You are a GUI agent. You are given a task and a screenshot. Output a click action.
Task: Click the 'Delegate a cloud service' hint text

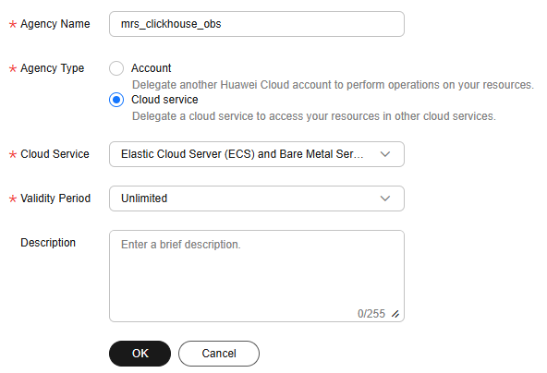[314, 116]
